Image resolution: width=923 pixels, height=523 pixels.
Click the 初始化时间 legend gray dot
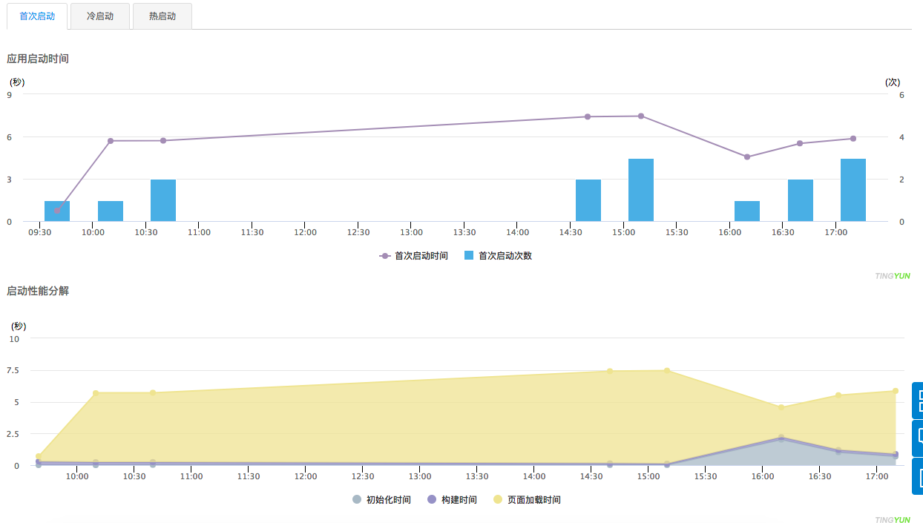[x=357, y=500]
